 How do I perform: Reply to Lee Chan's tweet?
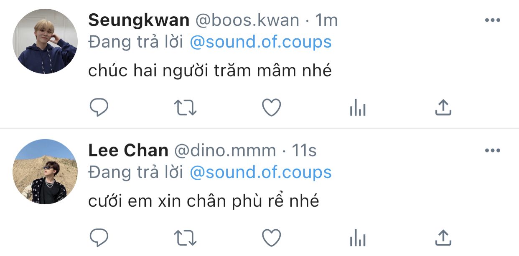coord(99,238)
